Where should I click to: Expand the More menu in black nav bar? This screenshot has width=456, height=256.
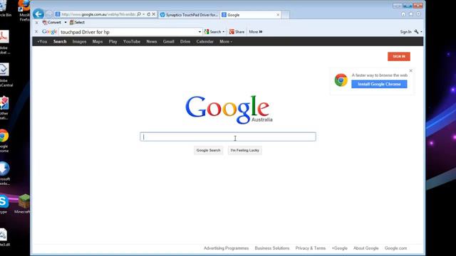(x=226, y=41)
